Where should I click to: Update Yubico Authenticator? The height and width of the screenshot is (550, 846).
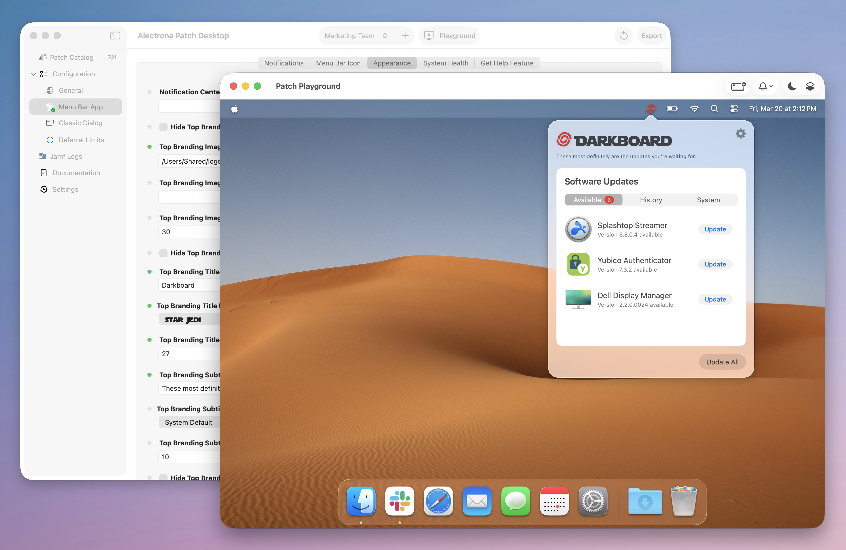[715, 264]
